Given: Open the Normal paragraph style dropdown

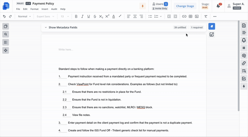Looking at the screenshot, I should (x=24, y=16).
